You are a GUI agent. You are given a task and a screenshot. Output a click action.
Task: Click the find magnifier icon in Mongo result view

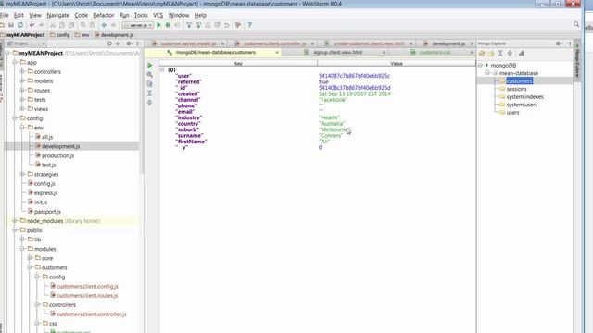point(150,74)
